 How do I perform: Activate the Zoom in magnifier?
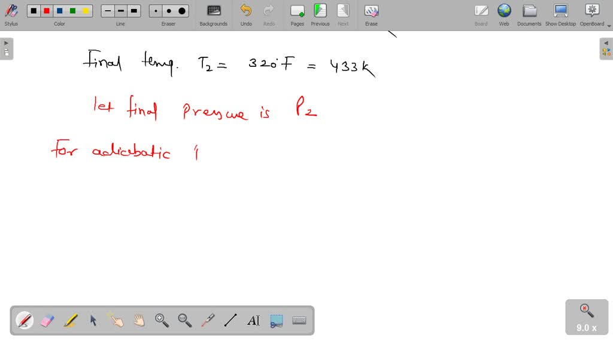[162, 321]
